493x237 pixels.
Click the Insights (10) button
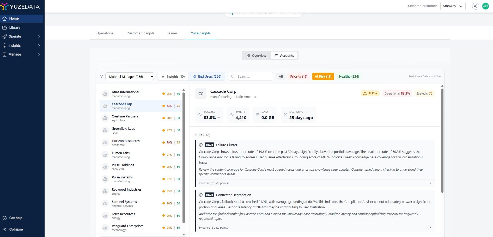173,76
